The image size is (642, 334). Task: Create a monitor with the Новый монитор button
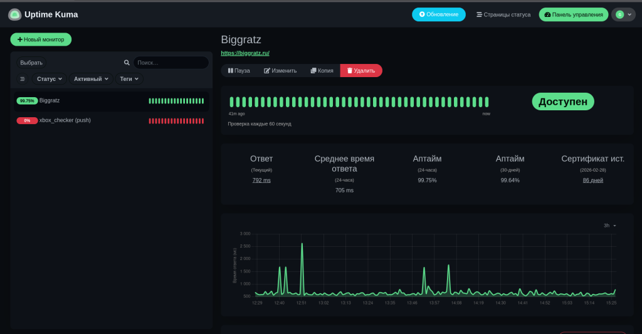click(x=41, y=39)
